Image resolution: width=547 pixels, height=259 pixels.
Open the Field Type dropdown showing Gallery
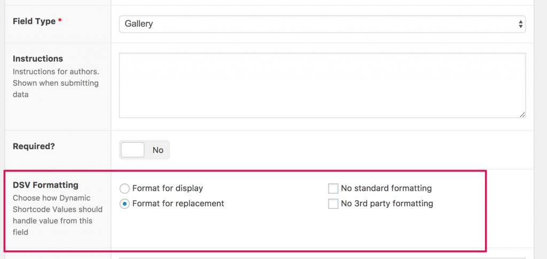[322, 24]
